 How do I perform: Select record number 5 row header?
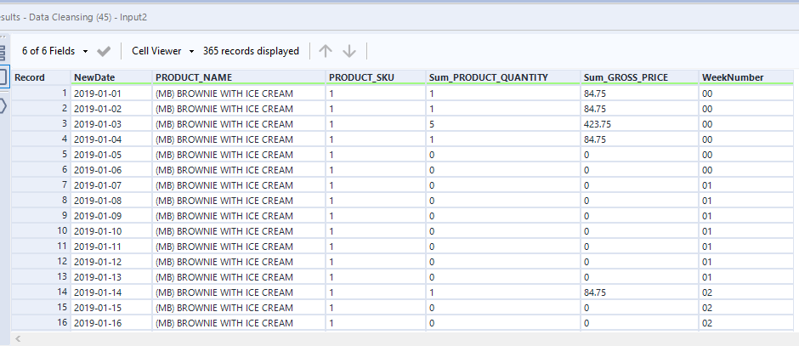42,155
